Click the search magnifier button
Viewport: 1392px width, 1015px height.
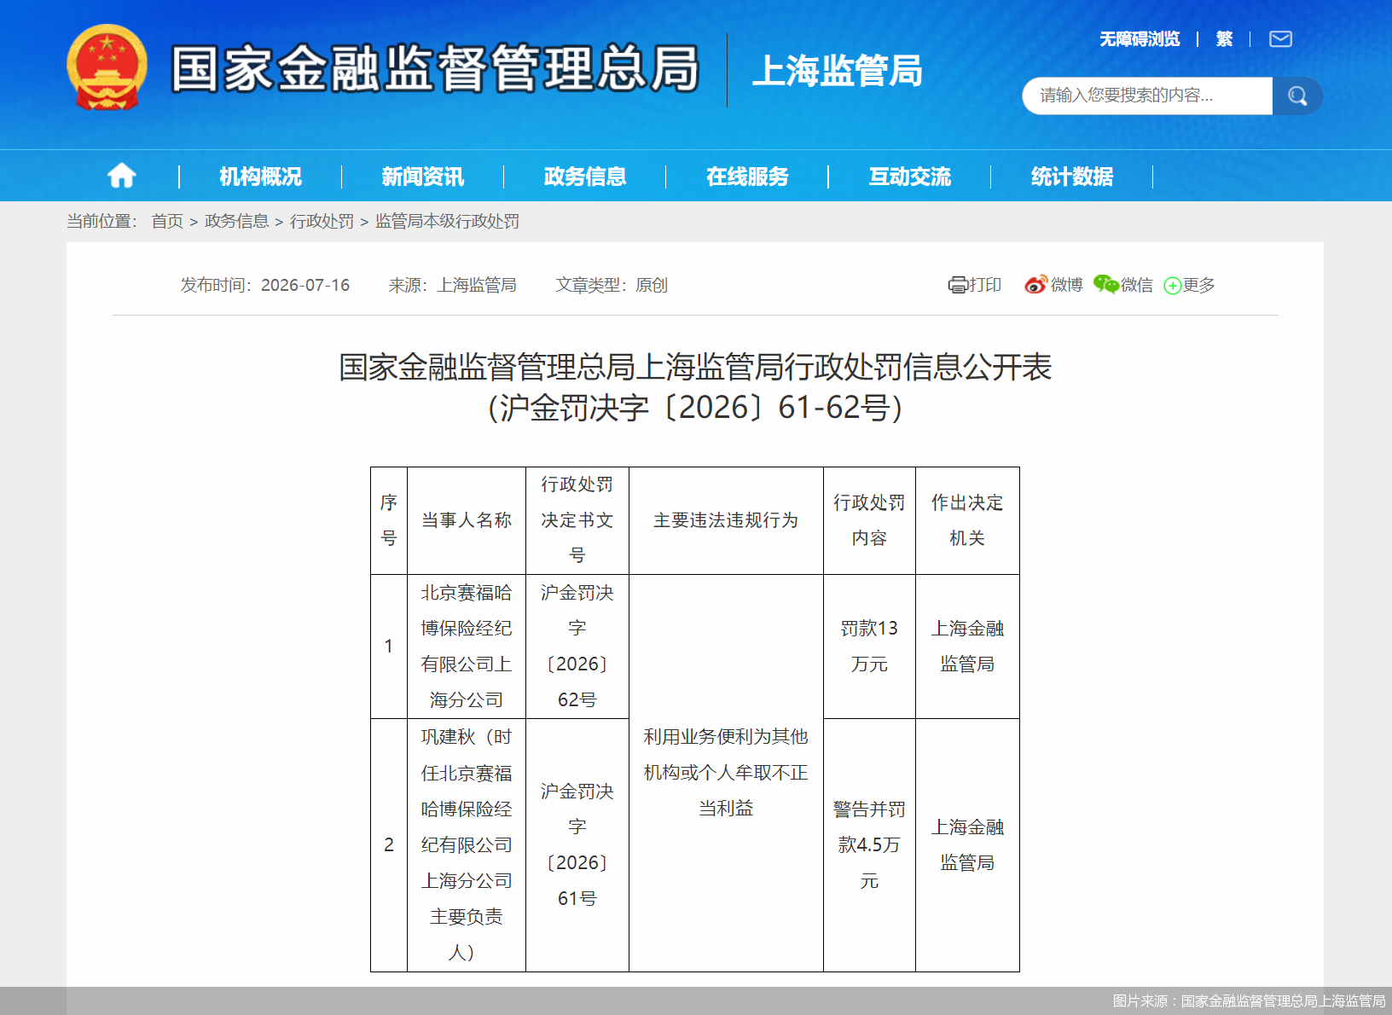[x=1297, y=96]
